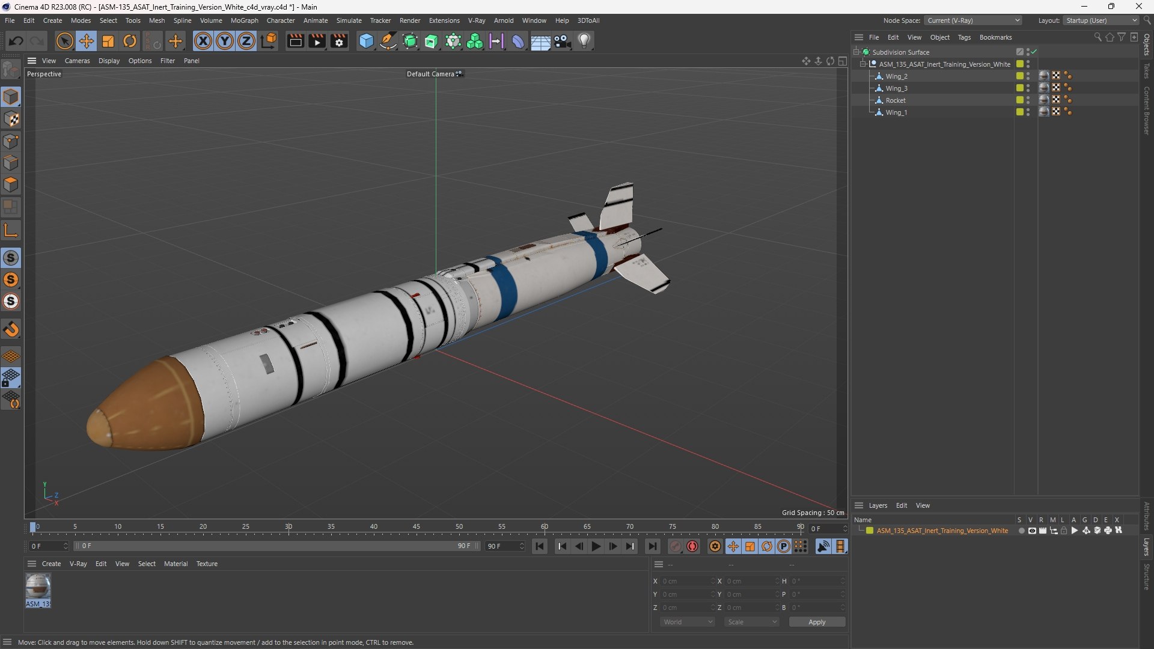This screenshot has width=1154, height=649.
Task: Open viewport Cameras menu
Action: pos(77,61)
